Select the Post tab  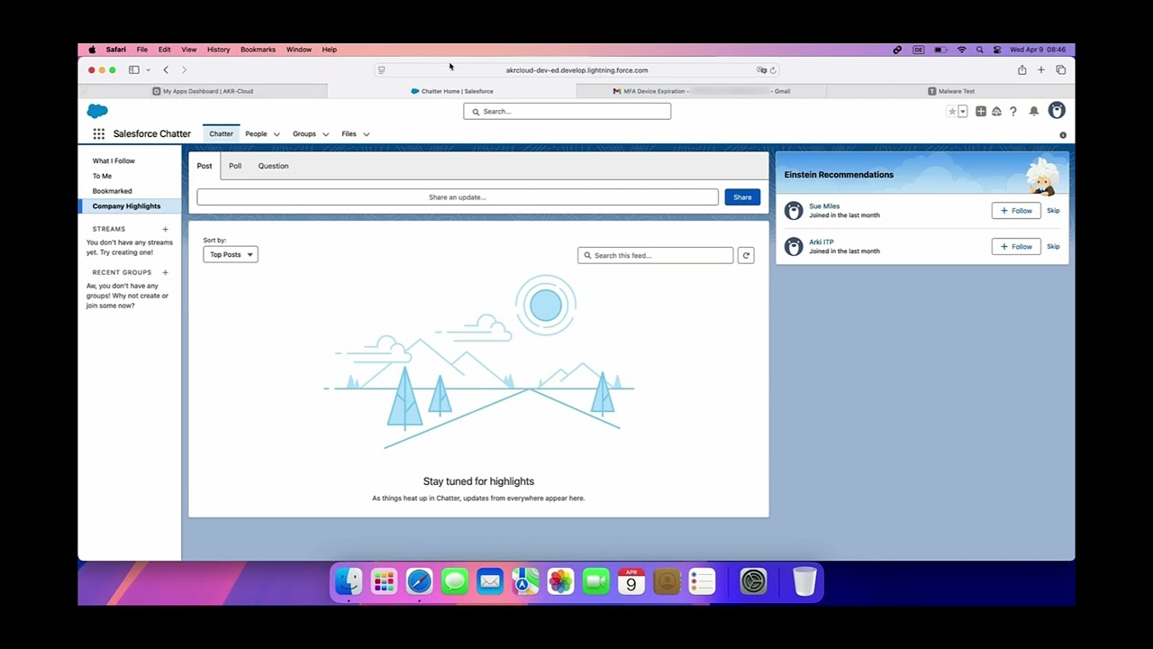(204, 166)
